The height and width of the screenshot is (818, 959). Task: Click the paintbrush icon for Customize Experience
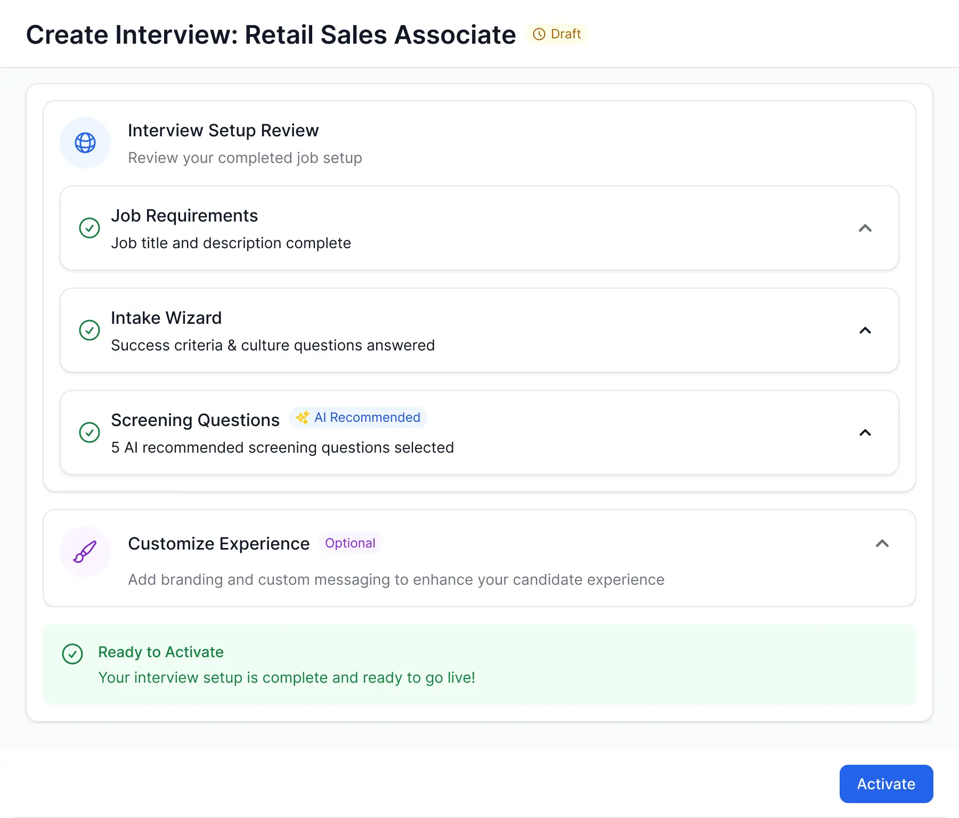pos(85,552)
